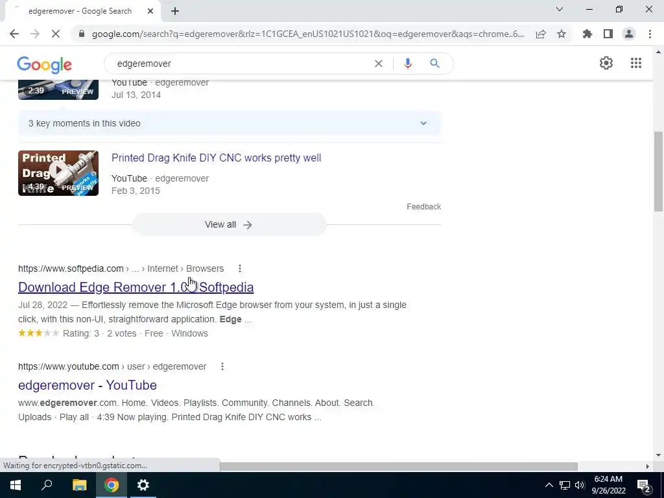Open Settings app from the taskbar
The height and width of the screenshot is (498, 664).
143,485
